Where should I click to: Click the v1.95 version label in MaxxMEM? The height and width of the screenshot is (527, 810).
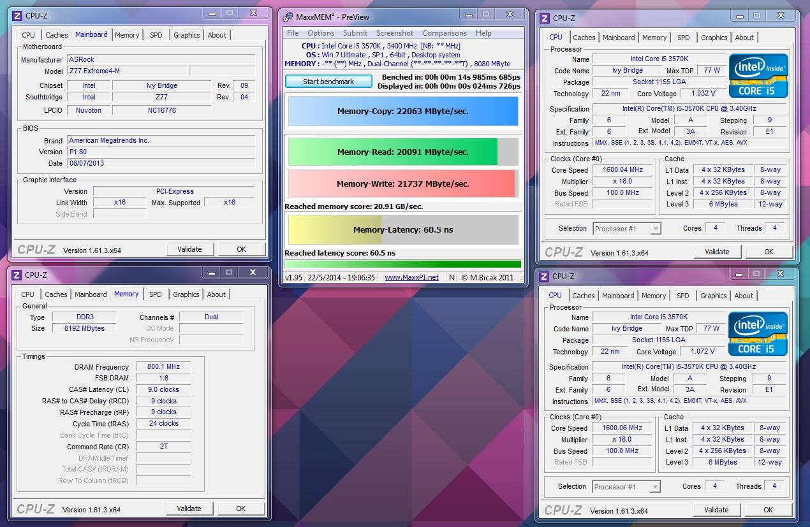pos(293,277)
